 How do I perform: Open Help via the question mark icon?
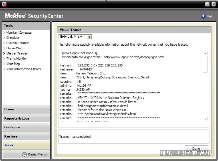pos(203,16)
